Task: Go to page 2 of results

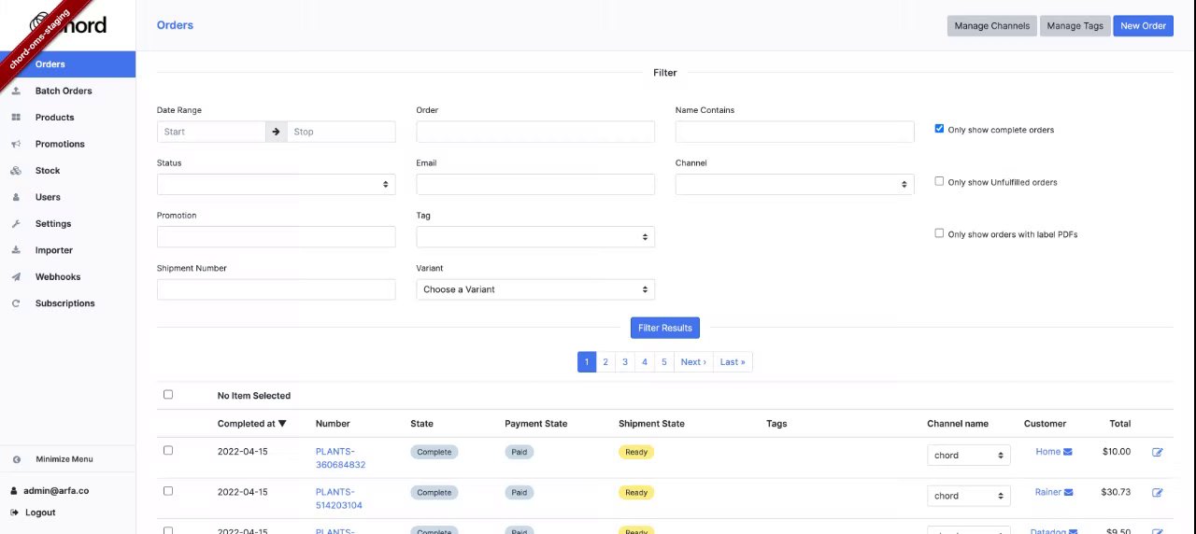Action: click(x=605, y=362)
